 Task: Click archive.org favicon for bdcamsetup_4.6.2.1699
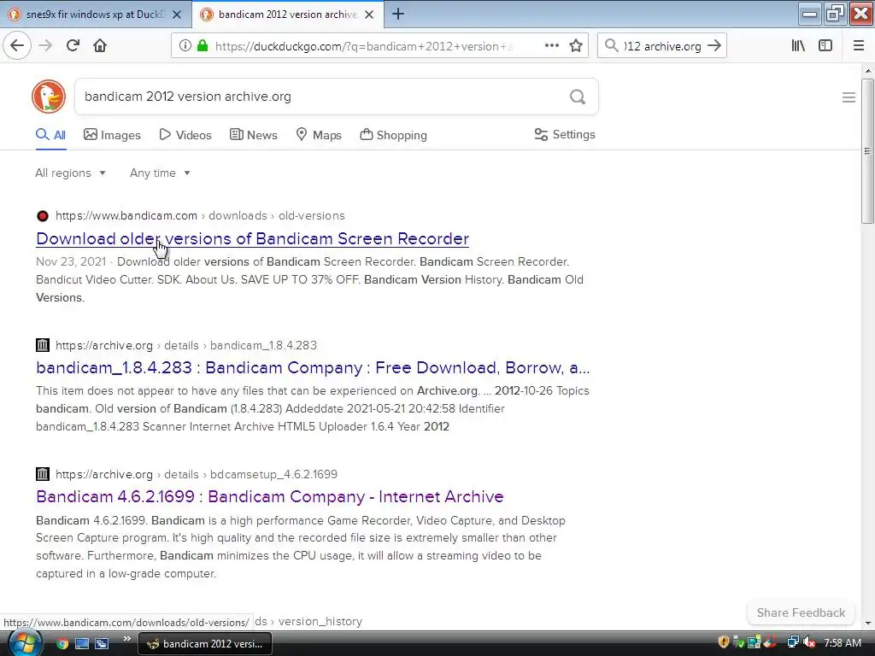click(43, 474)
